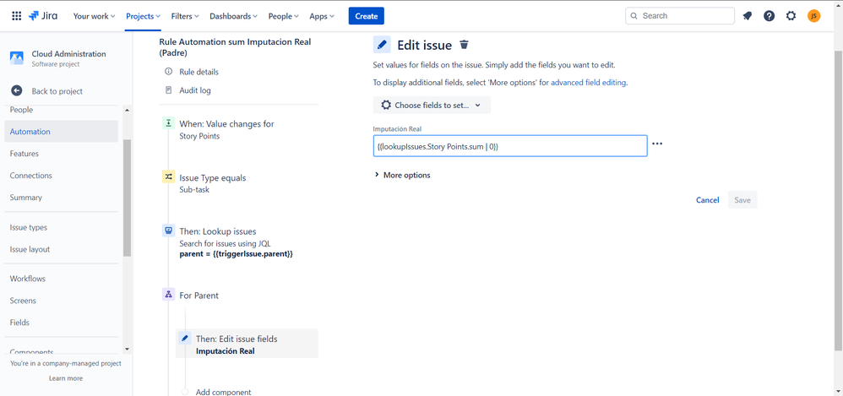Screen dimensions: 843x396
Task: Click the sidebar scroll-up arrow
Action: pyautogui.click(x=127, y=110)
